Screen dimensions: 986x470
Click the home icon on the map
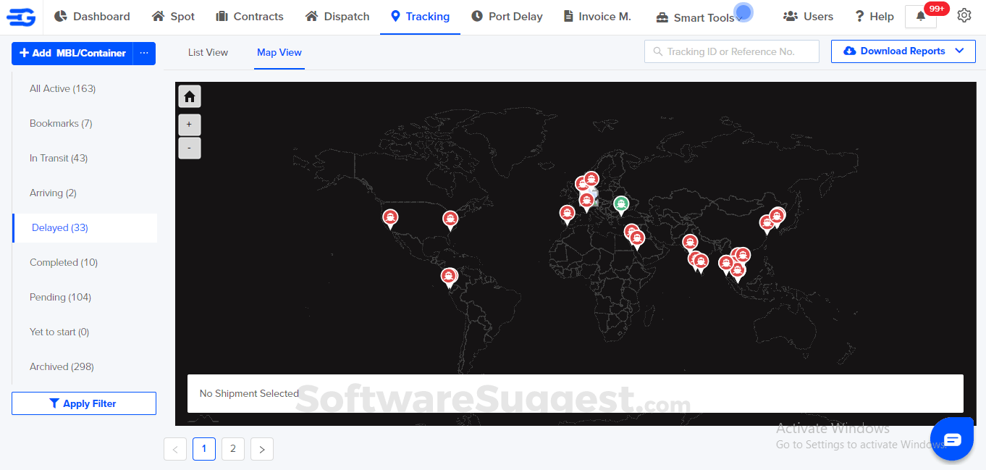189,96
